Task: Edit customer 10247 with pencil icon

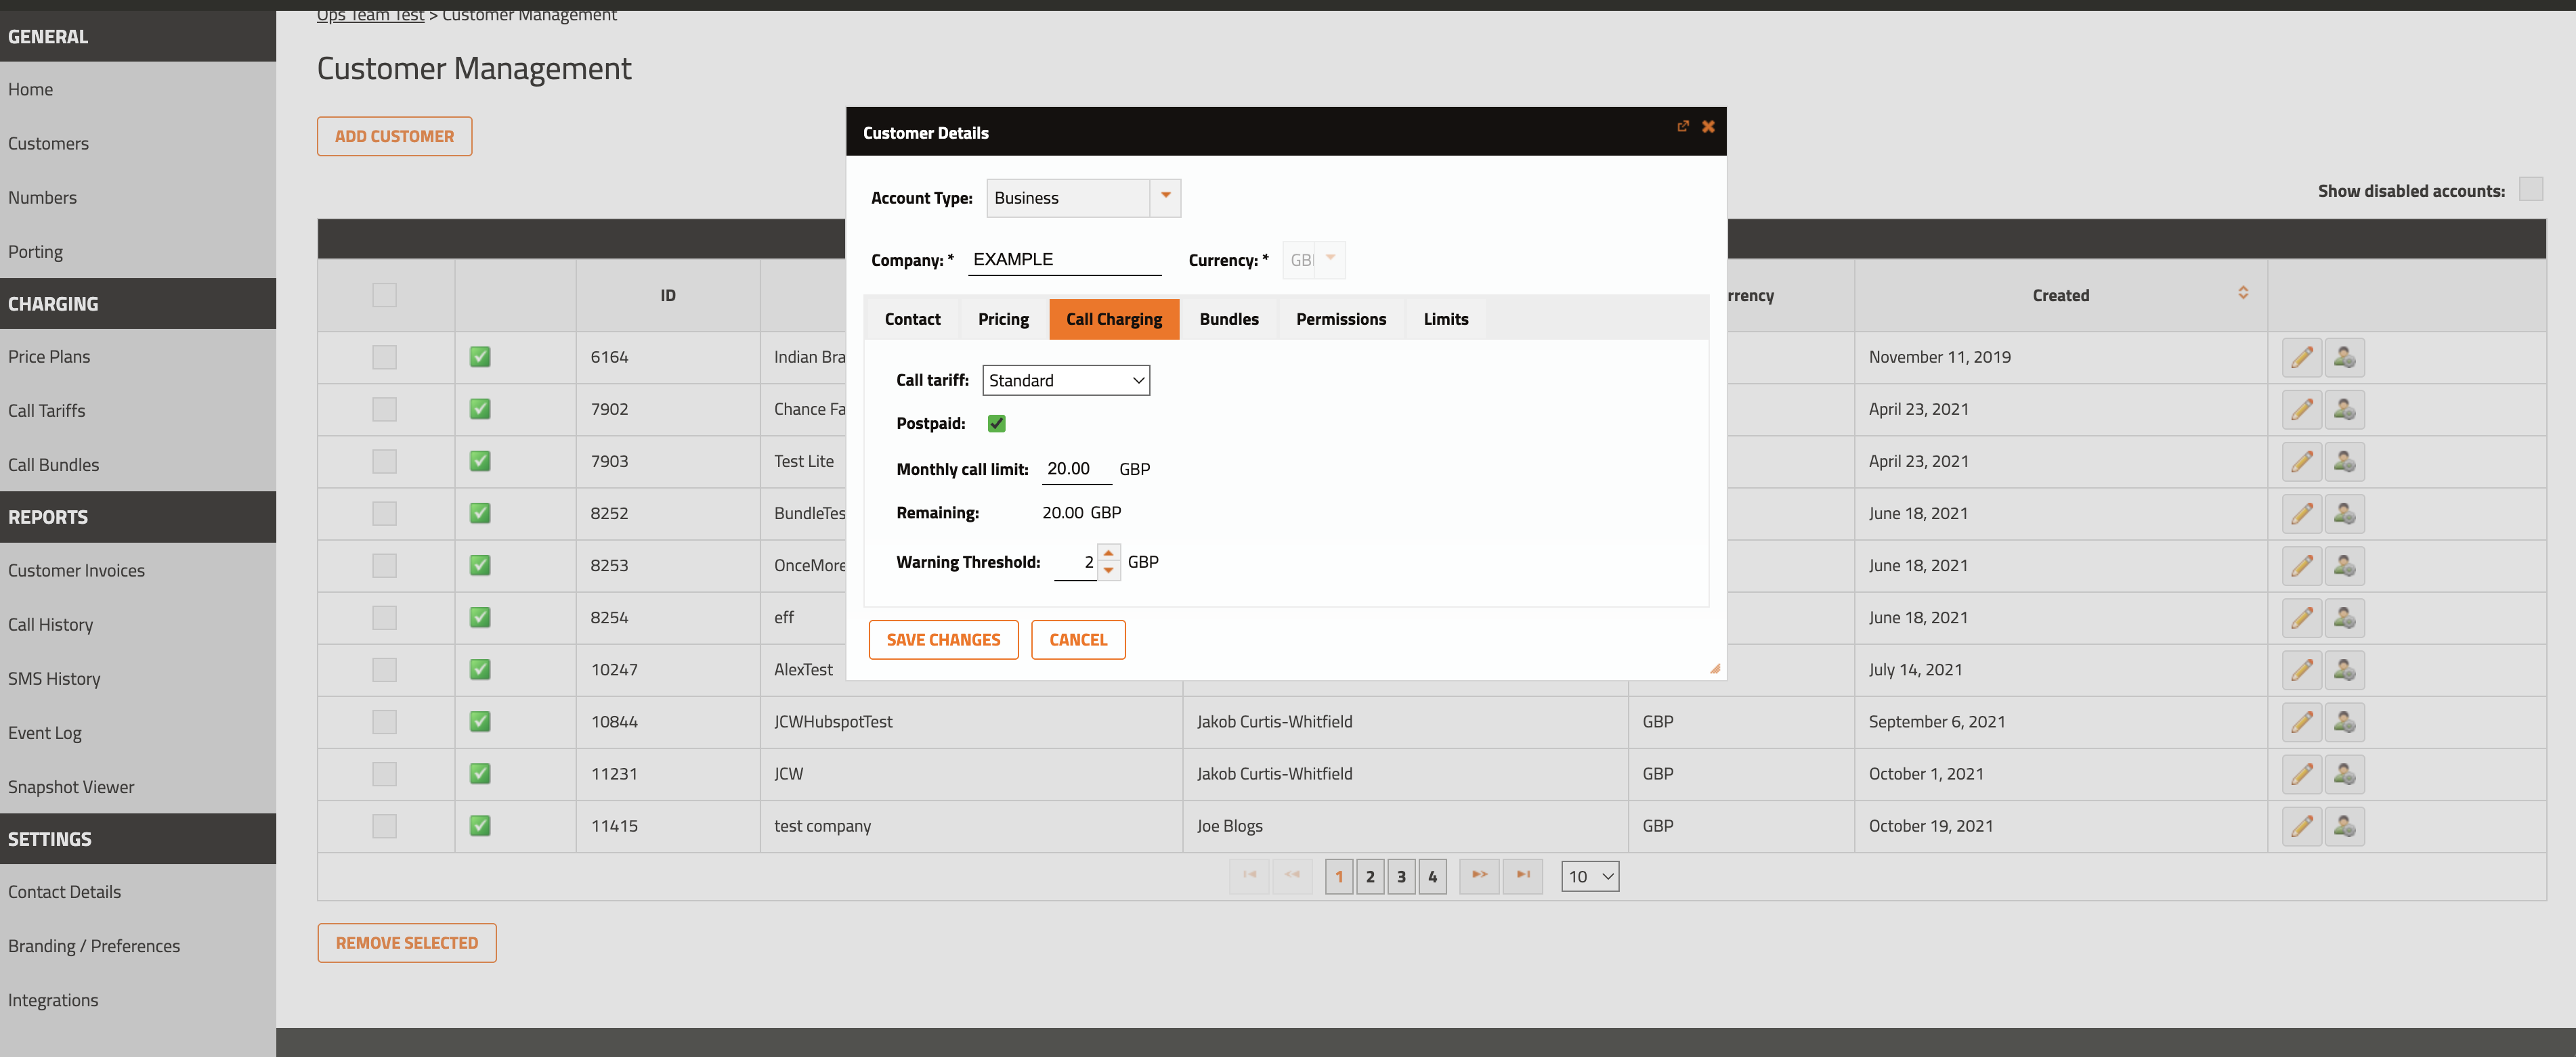Action: 2302,671
